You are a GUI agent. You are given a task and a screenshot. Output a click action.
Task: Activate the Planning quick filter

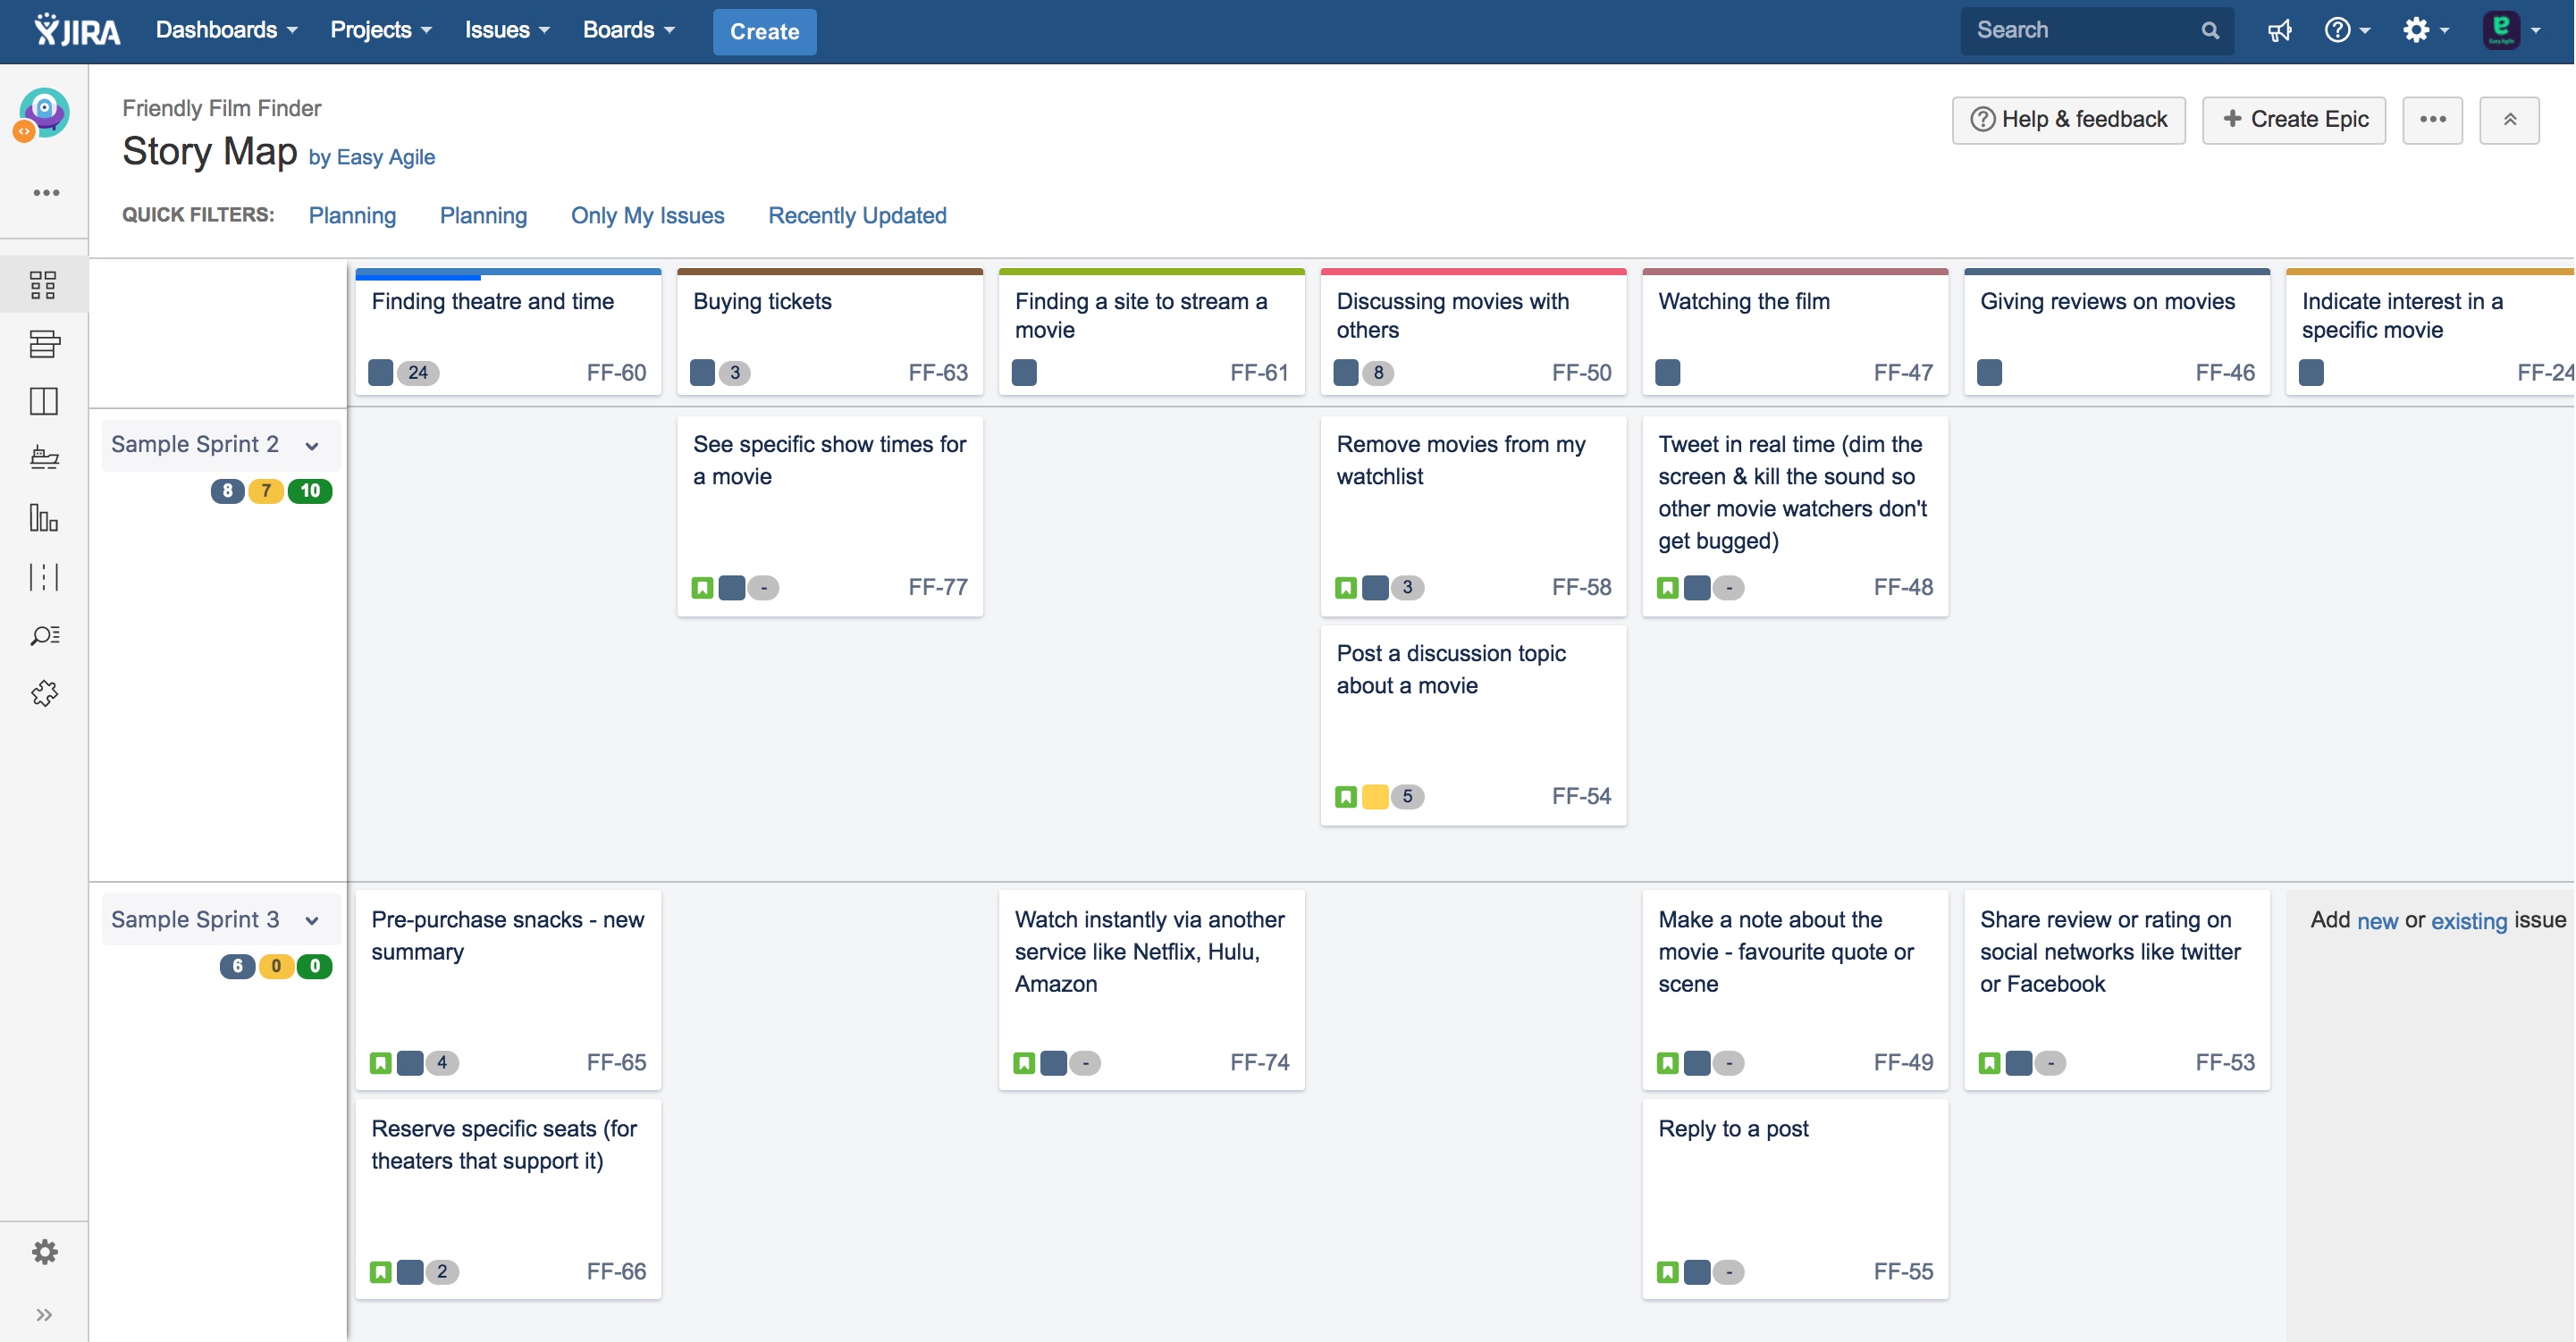[x=352, y=216]
